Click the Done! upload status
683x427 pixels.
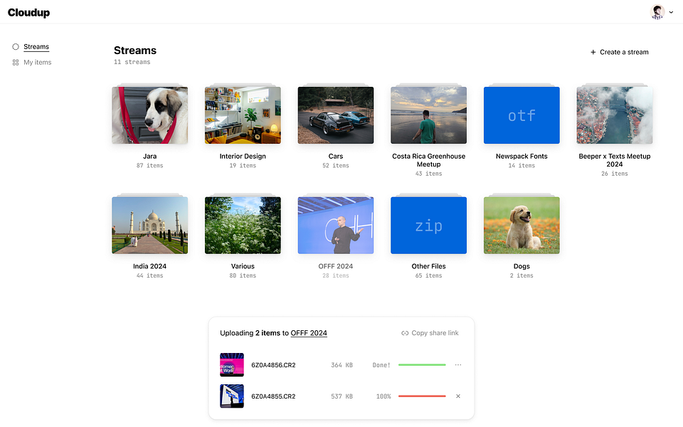click(x=381, y=365)
